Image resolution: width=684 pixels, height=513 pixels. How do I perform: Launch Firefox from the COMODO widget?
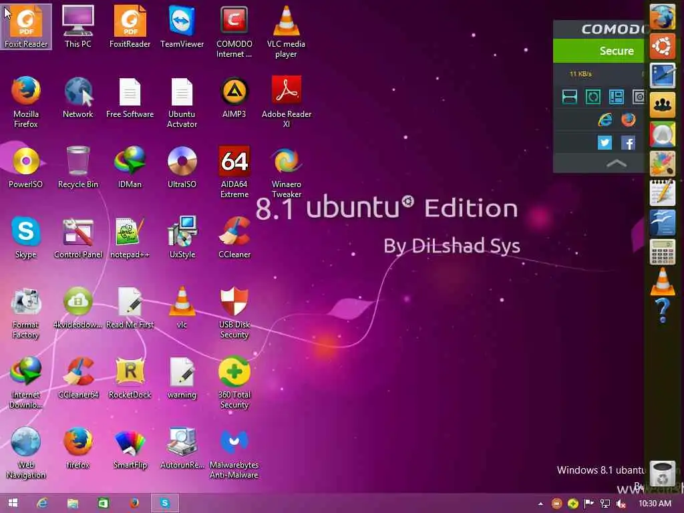628,120
